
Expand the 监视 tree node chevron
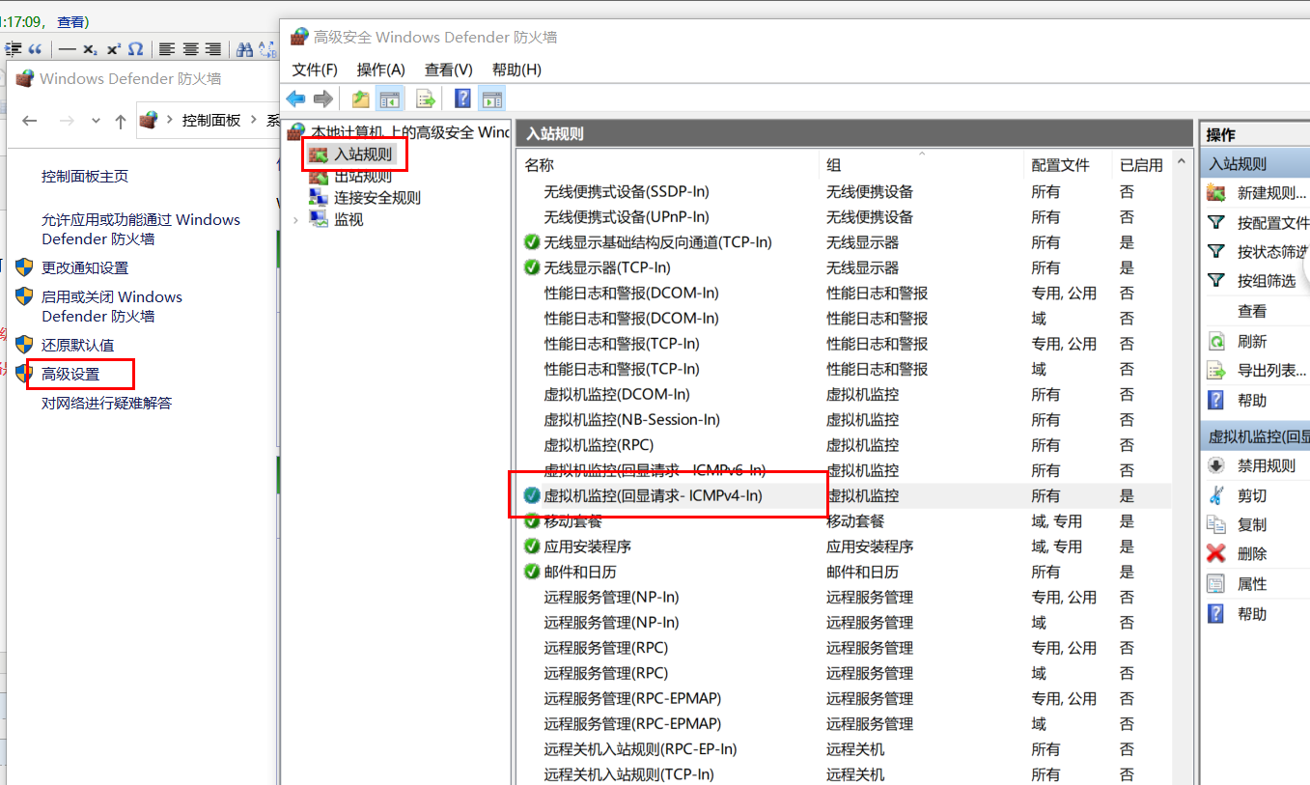pos(295,220)
